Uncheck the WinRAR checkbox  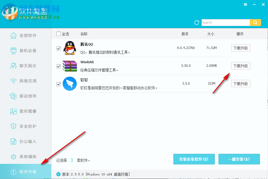pos(59,66)
